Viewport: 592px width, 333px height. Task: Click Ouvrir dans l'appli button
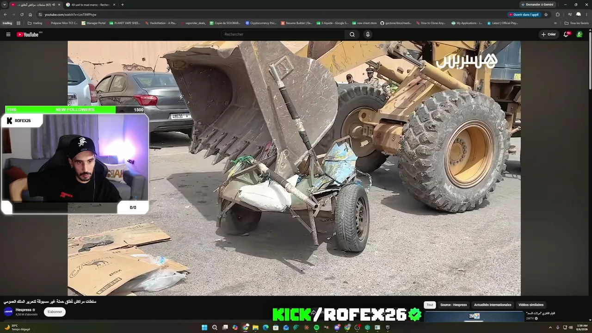[524, 14]
